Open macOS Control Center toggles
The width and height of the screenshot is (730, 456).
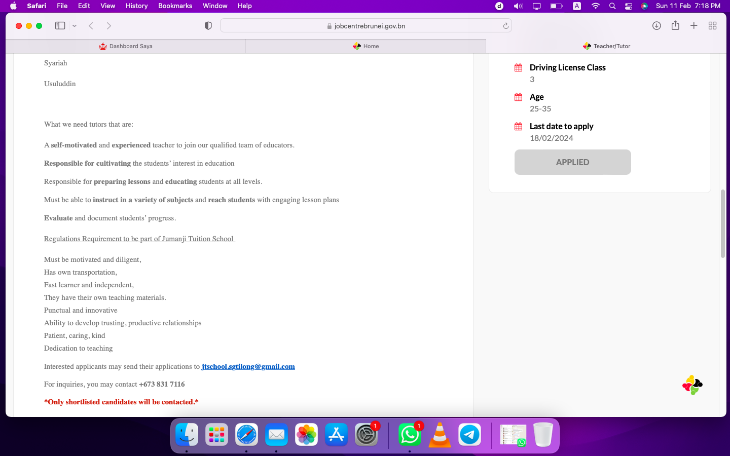[x=629, y=6]
